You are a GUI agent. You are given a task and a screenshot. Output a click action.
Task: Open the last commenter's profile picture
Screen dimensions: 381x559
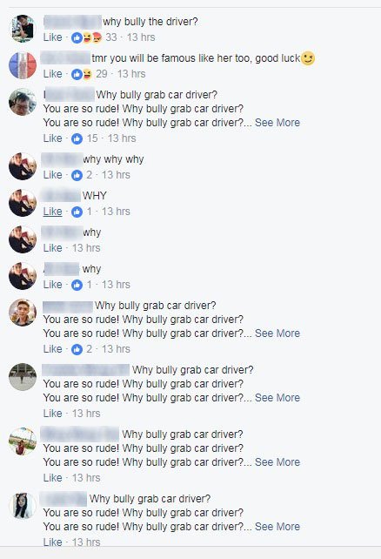tap(23, 506)
